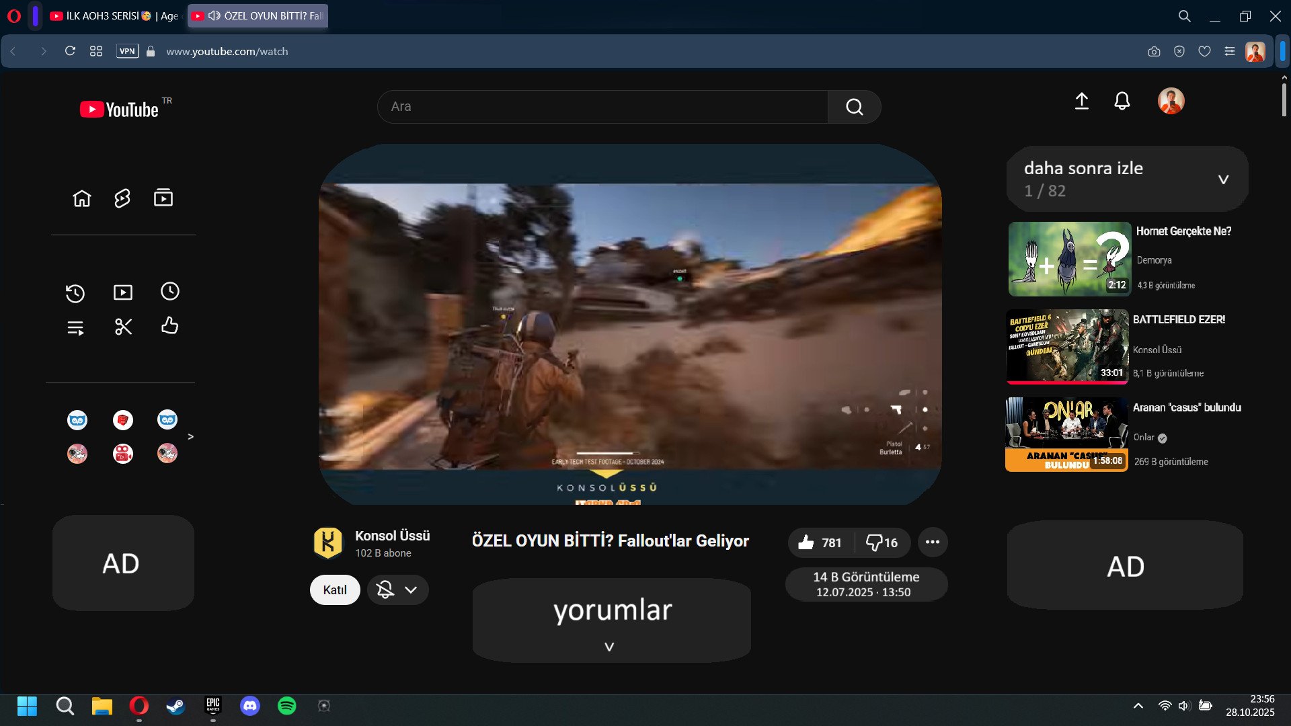Switch to the İLK AOH3 SERİSİ tab
Image resolution: width=1291 pixels, height=726 pixels.
pos(114,15)
